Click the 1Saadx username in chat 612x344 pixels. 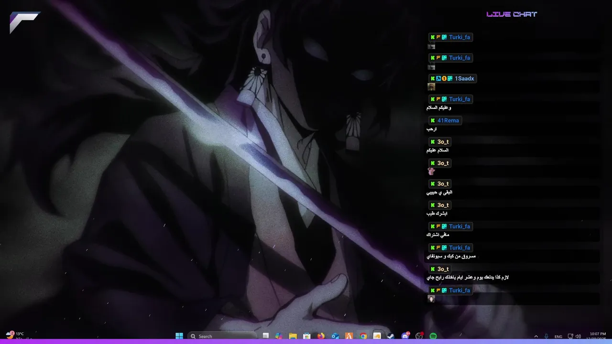[x=464, y=78]
